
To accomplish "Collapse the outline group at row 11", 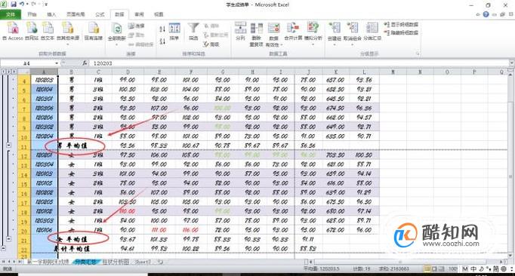I will [9, 145].
